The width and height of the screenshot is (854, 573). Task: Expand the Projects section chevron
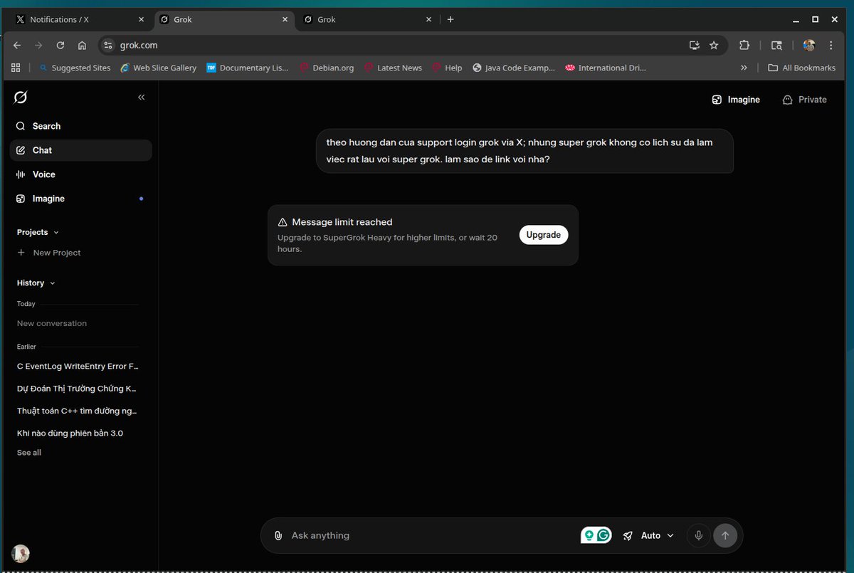(56, 233)
